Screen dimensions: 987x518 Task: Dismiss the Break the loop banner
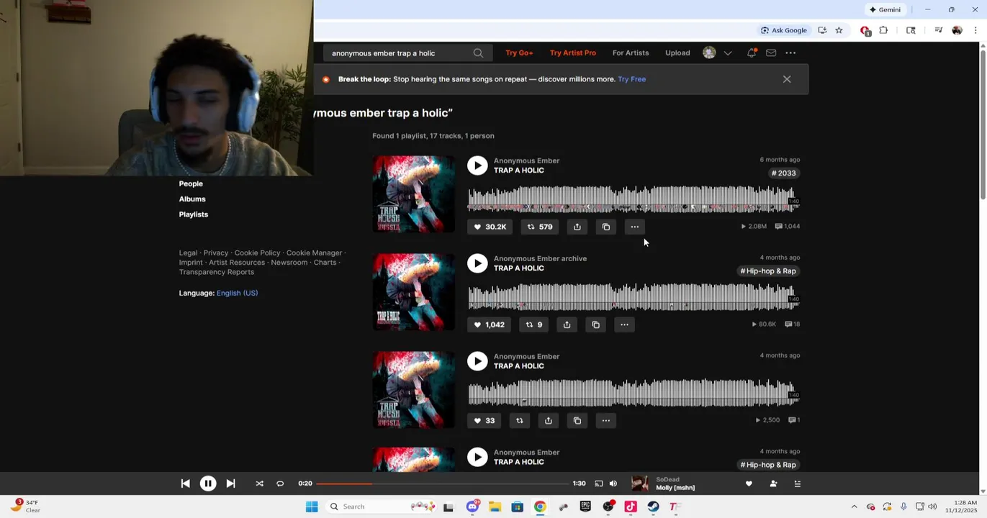click(x=787, y=79)
